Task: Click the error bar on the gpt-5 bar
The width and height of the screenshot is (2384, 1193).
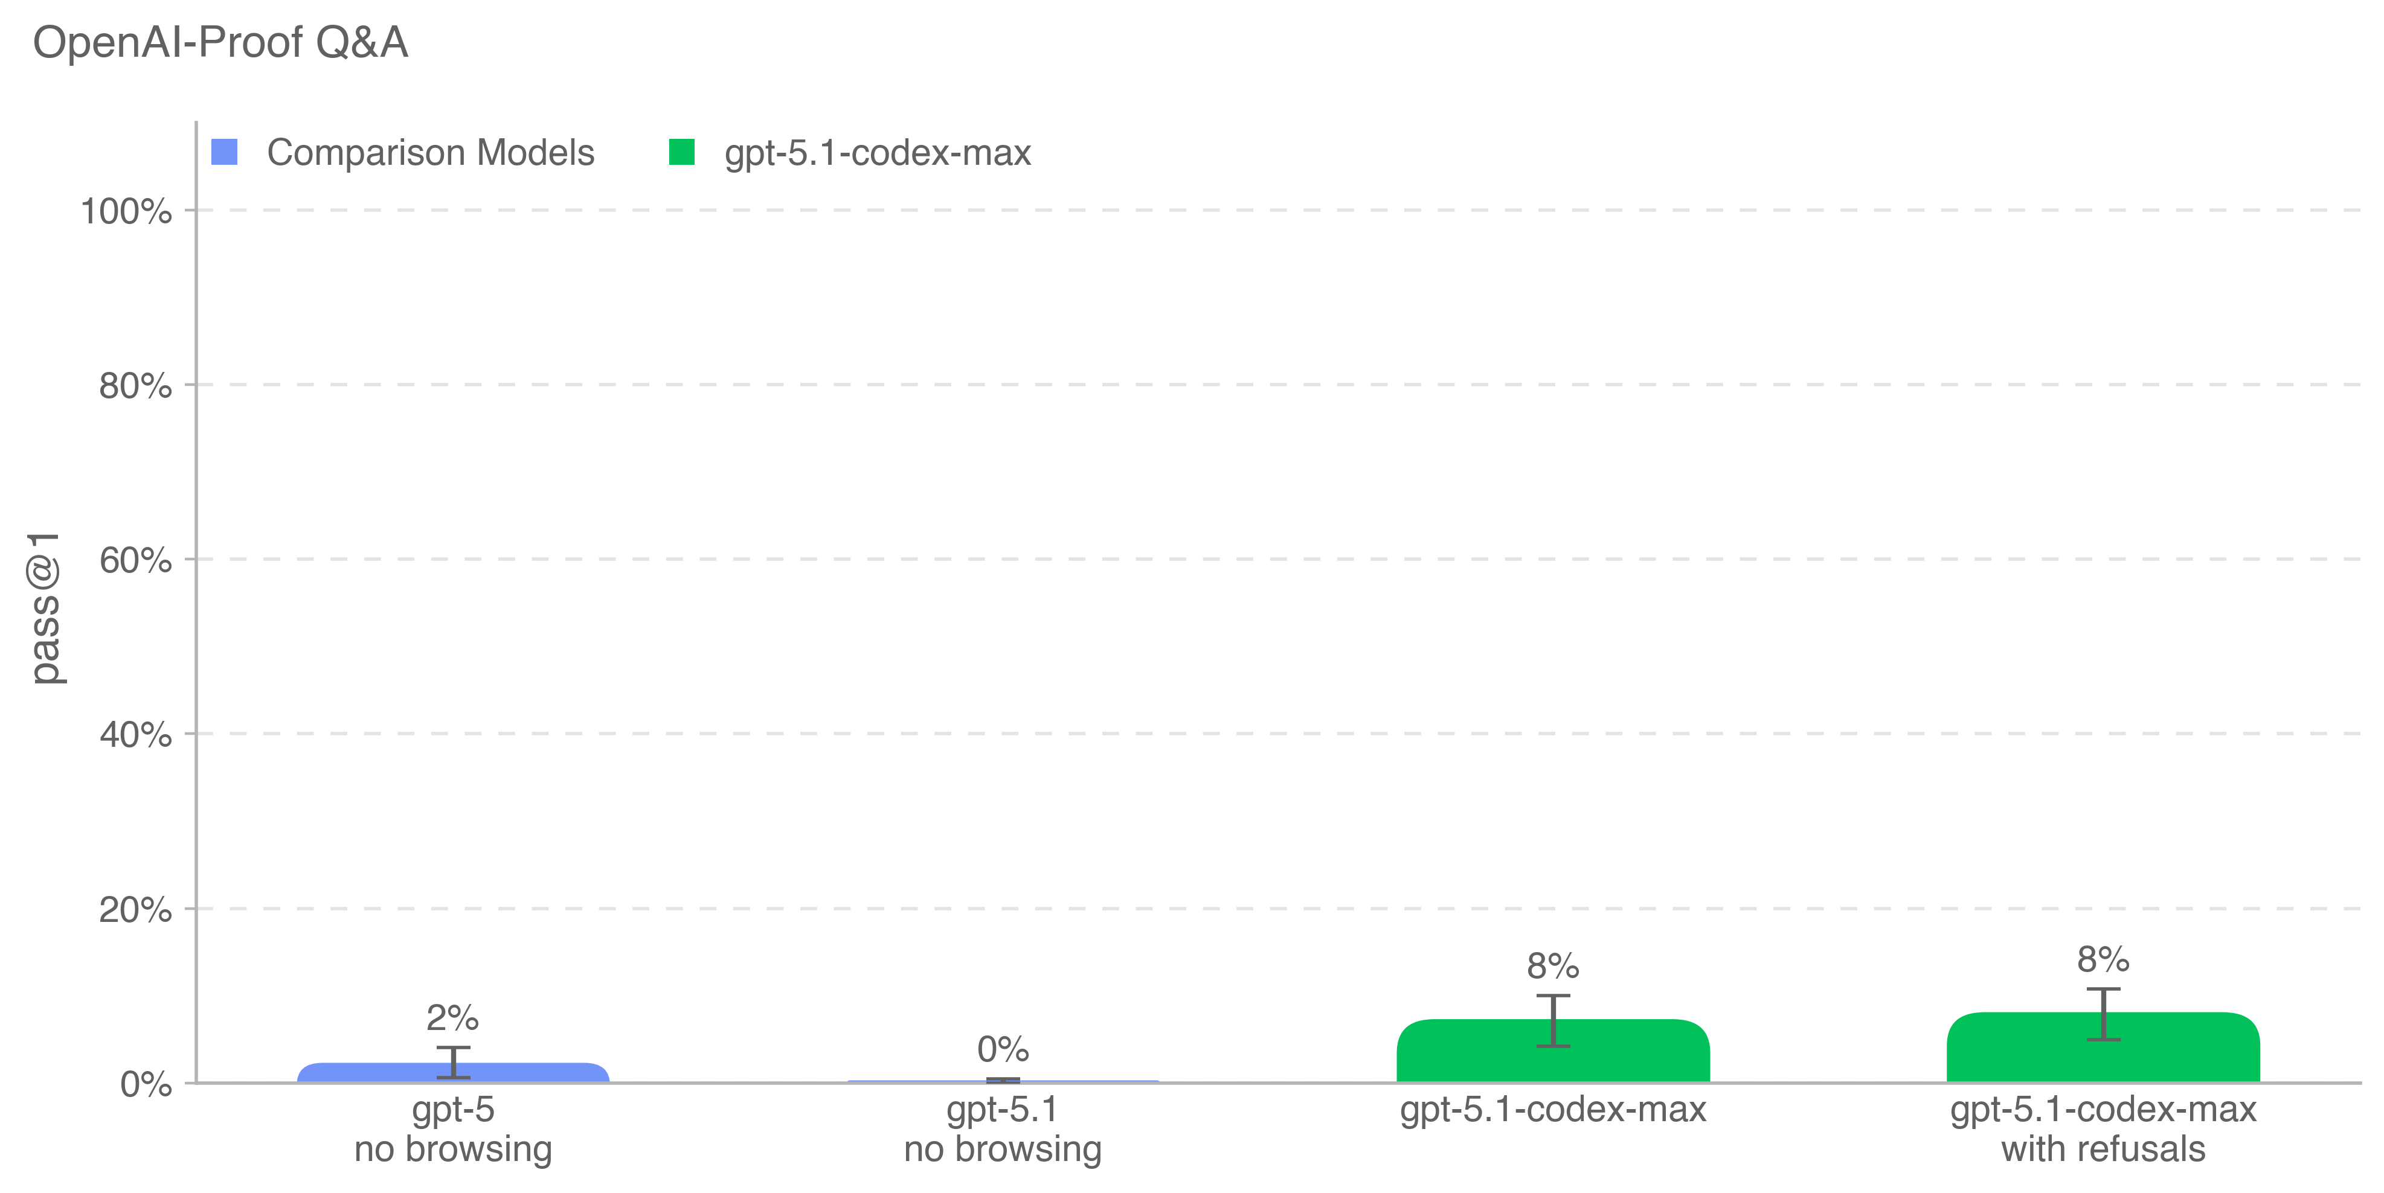Action: click(x=454, y=1061)
